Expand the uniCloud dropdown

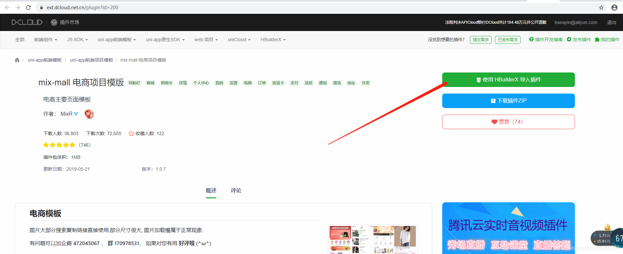(239, 40)
